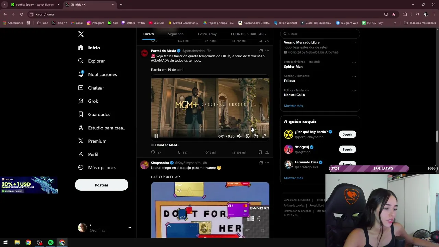Click the Buscar search field

click(x=320, y=34)
